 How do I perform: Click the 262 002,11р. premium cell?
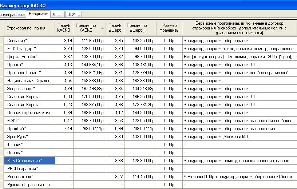click(90, 129)
